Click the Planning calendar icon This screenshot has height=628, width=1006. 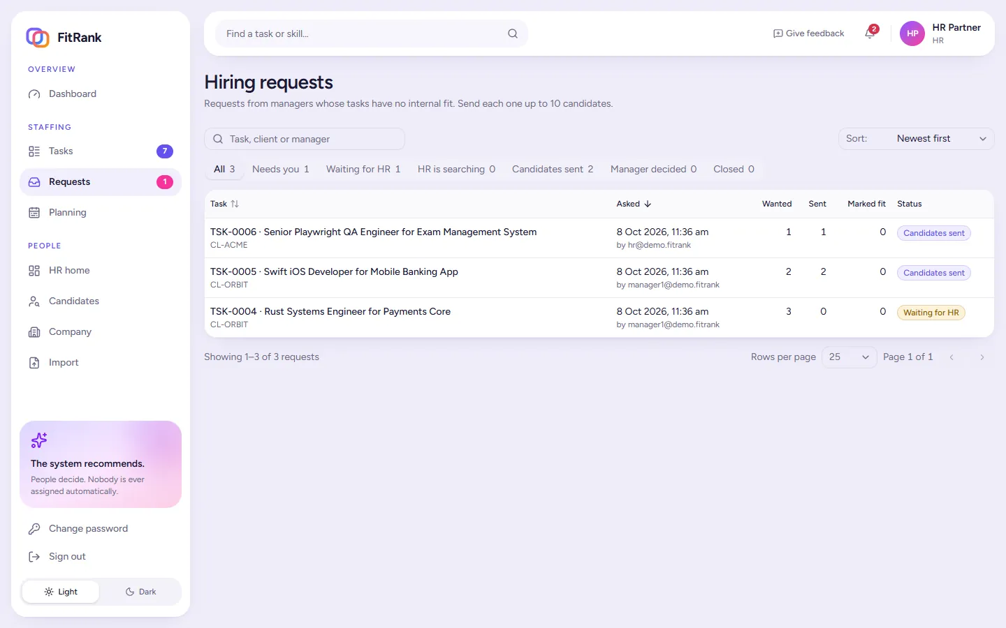(34, 213)
